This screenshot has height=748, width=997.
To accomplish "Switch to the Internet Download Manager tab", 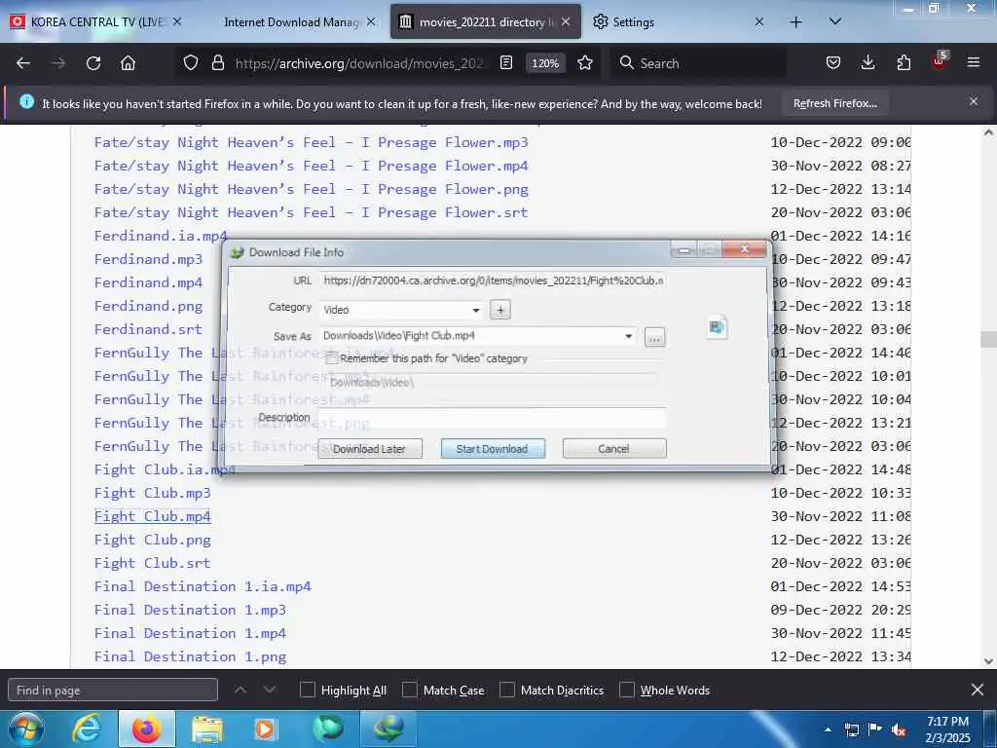I will pos(292,22).
